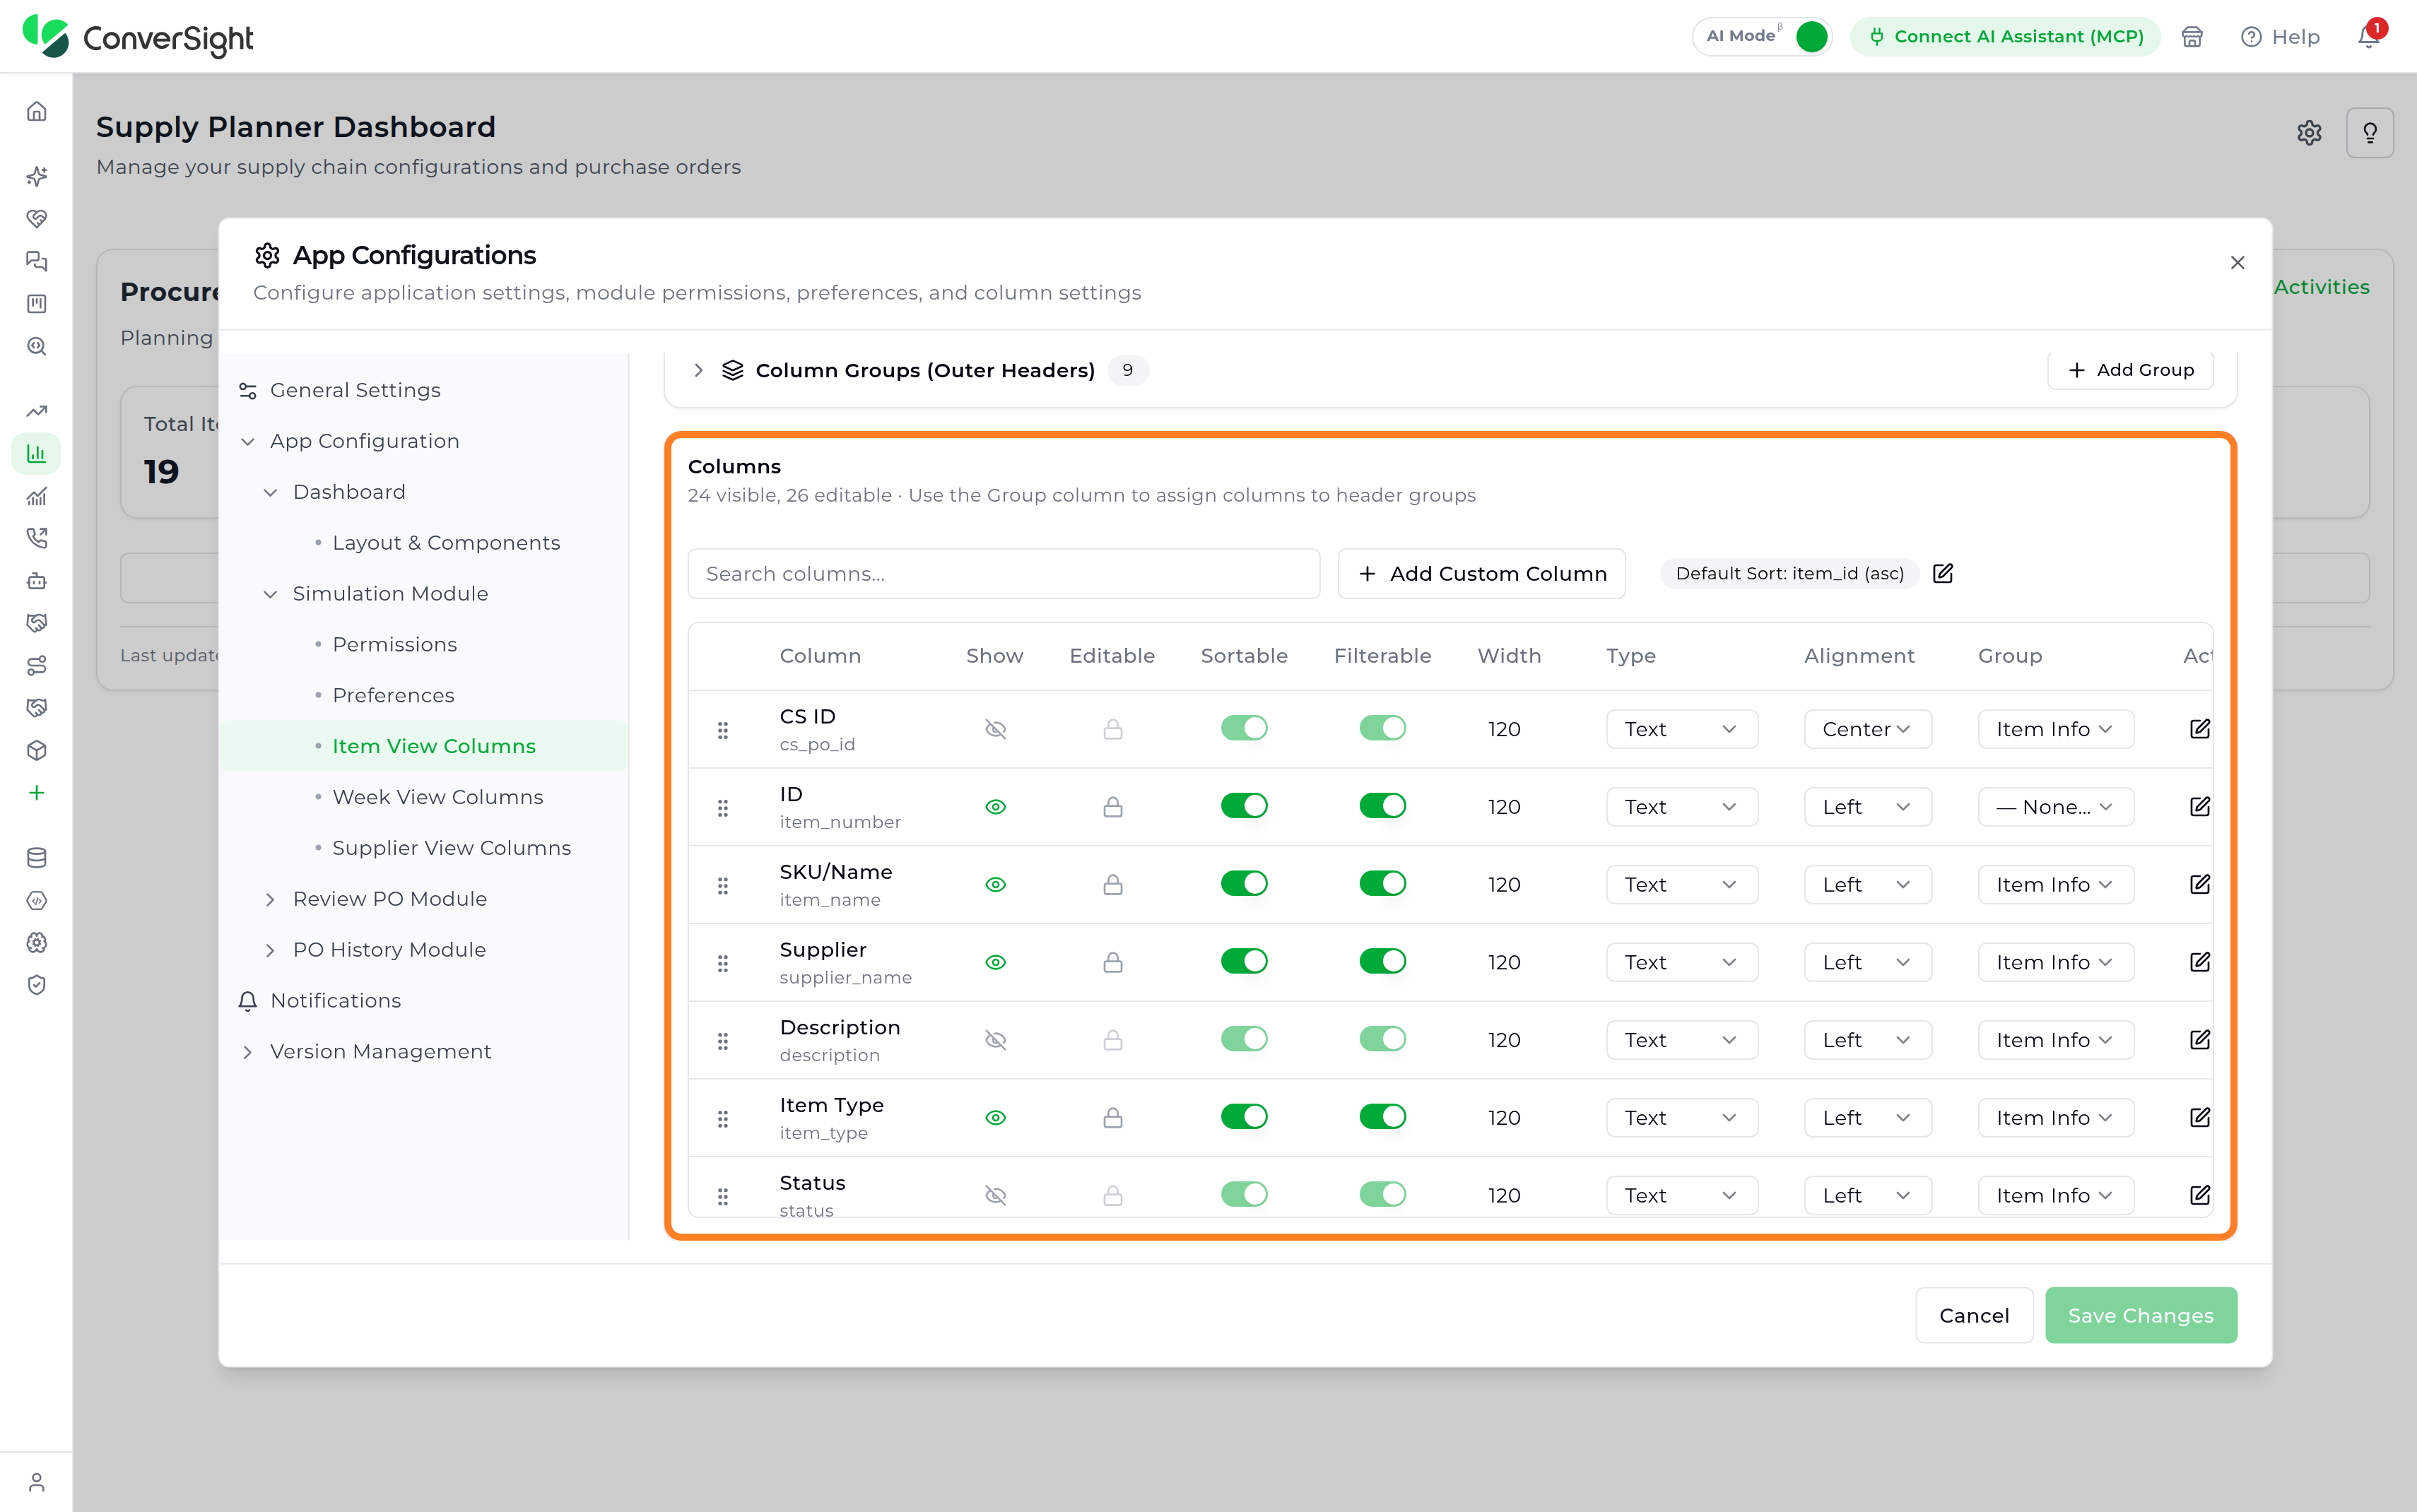This screenshot has height=1512, width=2417.
Task: Edit the CS ID column row
Action: (x=2200, y=729)
